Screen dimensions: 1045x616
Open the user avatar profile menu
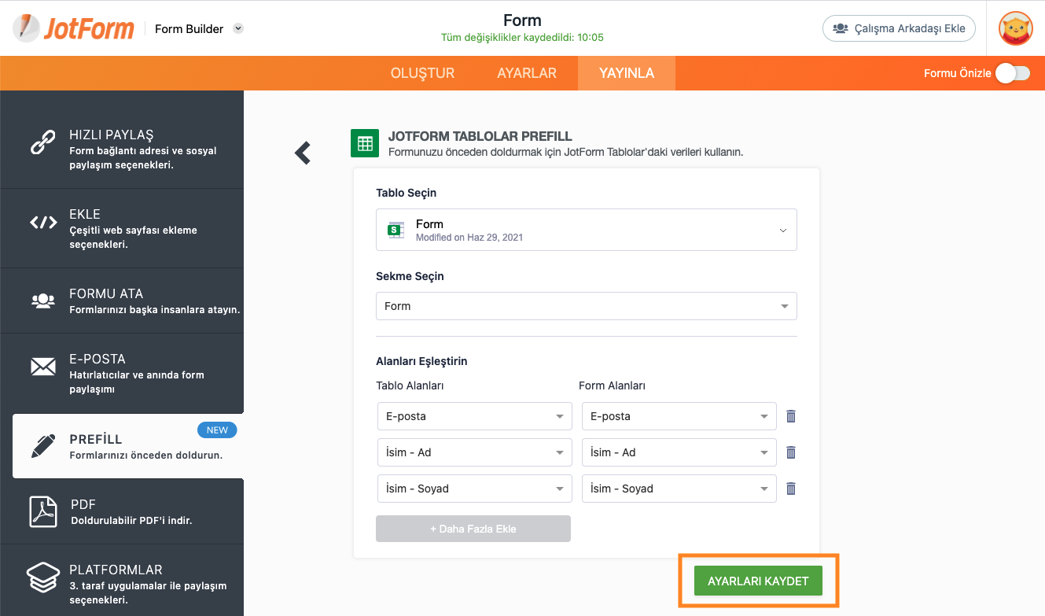(1015, 28)
